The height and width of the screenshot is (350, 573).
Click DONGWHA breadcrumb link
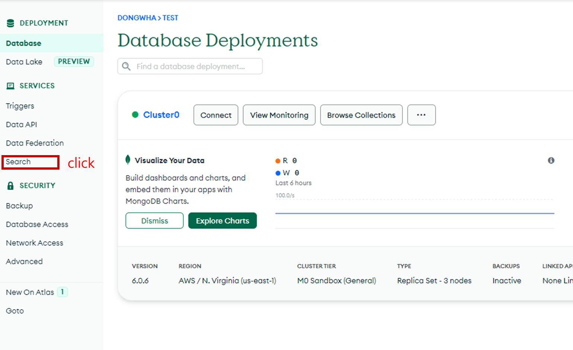pyautogui.click(x=137, y=18)
